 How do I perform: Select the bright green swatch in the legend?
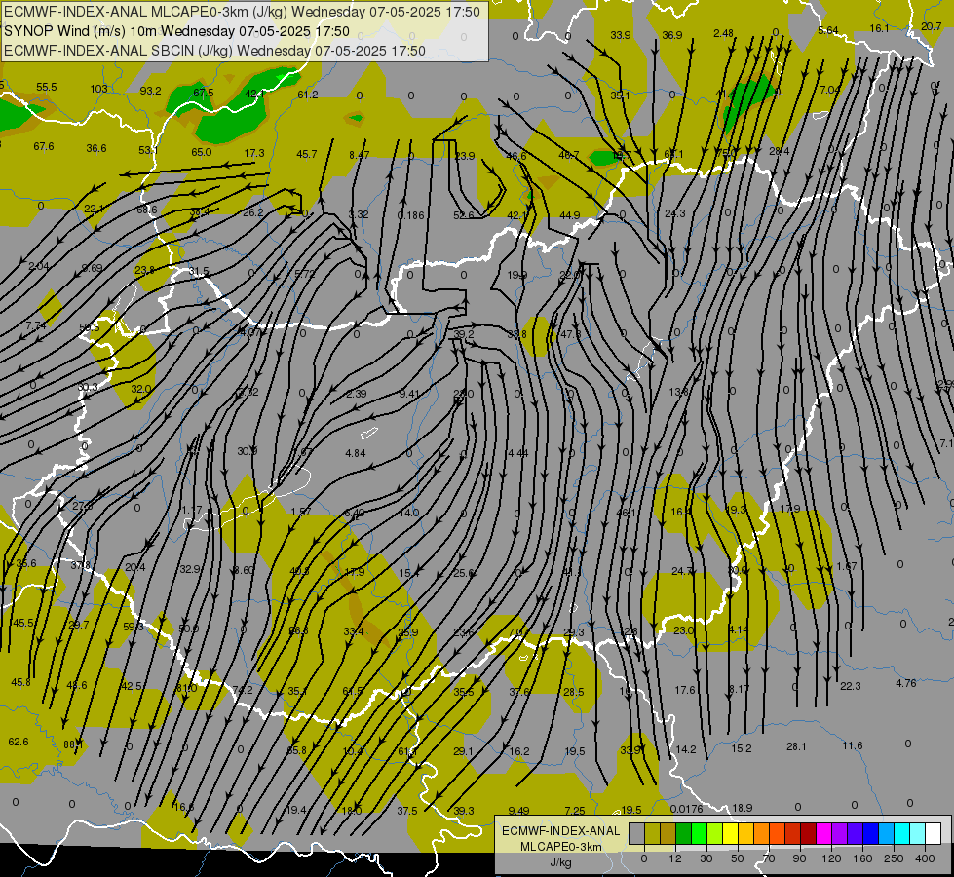pyautogui.click(x=699, y=833)
